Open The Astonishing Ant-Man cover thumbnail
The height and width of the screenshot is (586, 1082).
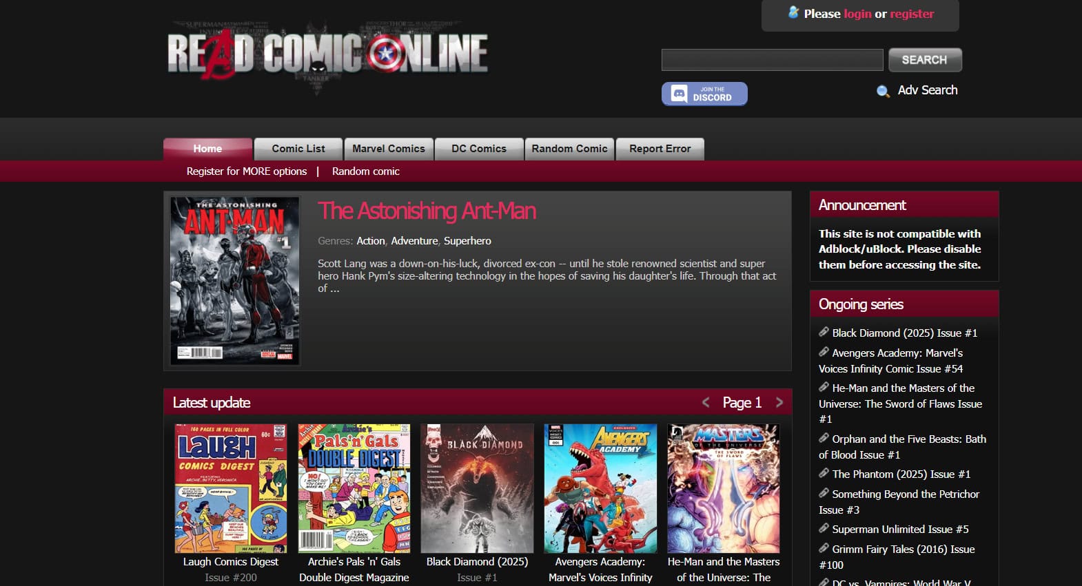[235, 280]
